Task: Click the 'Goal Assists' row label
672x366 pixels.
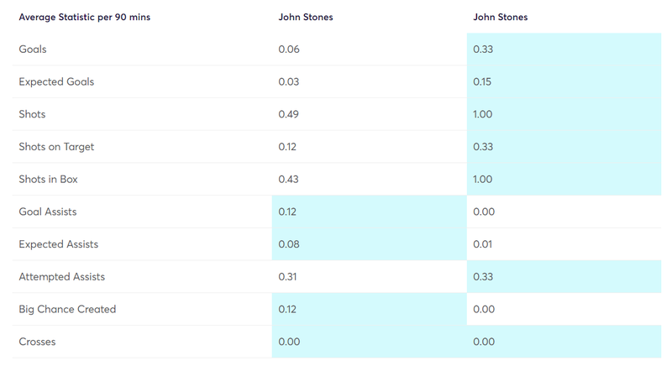Action: [48, 212]
